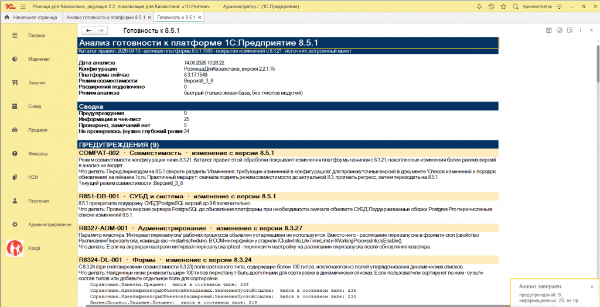This screenshot has width=600, height=307.
Task: Close the Готовность к 8.5.1 tab
Action: [x=200, y=18]
